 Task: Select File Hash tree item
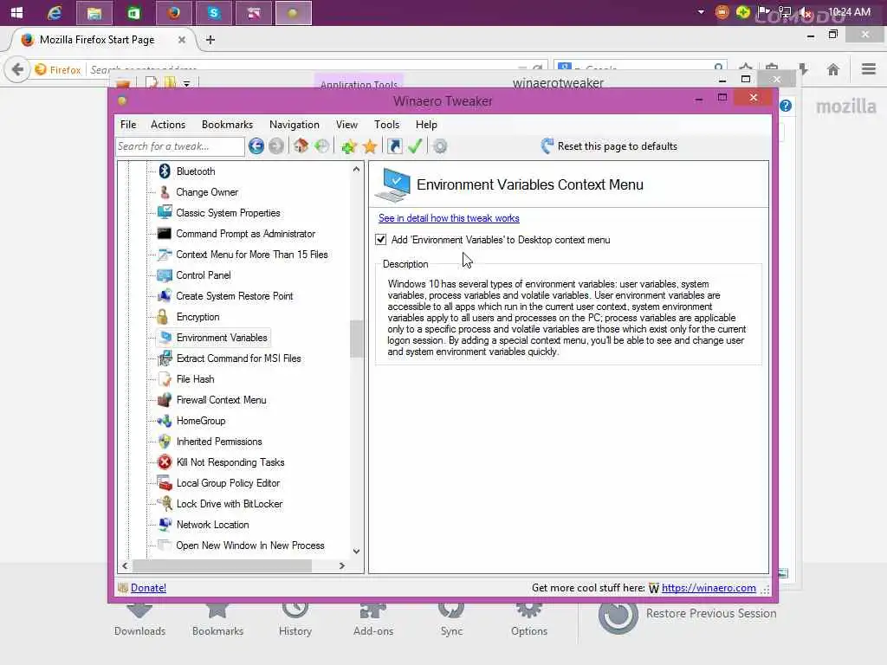pyautogui.click(x=195, y=379)
